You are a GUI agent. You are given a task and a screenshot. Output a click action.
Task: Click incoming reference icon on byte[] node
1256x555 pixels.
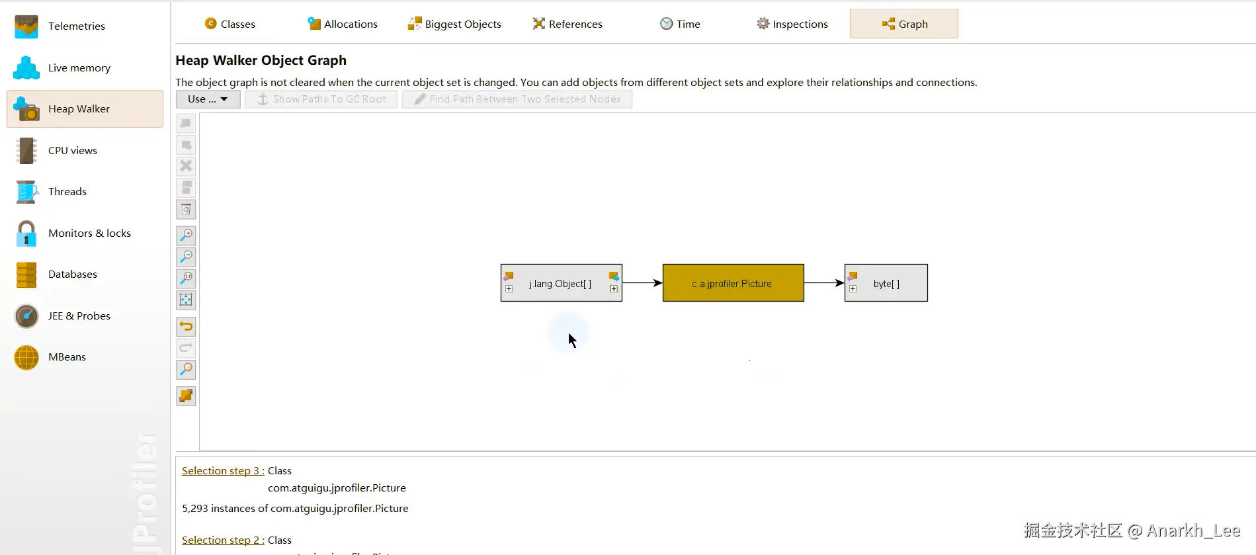[853, 277]
